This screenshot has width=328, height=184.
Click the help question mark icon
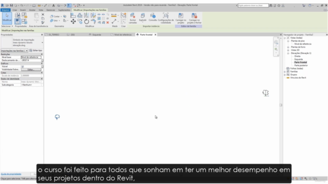[x=310, y=6]
